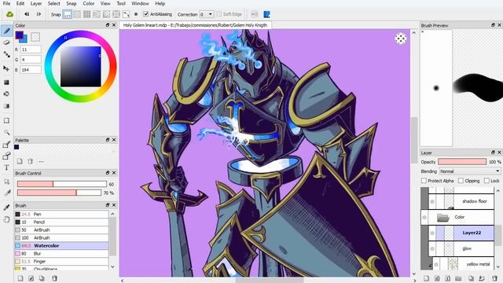Click the foreground color swatch
This screenshot has width=503, height=283.
point(19,35)
